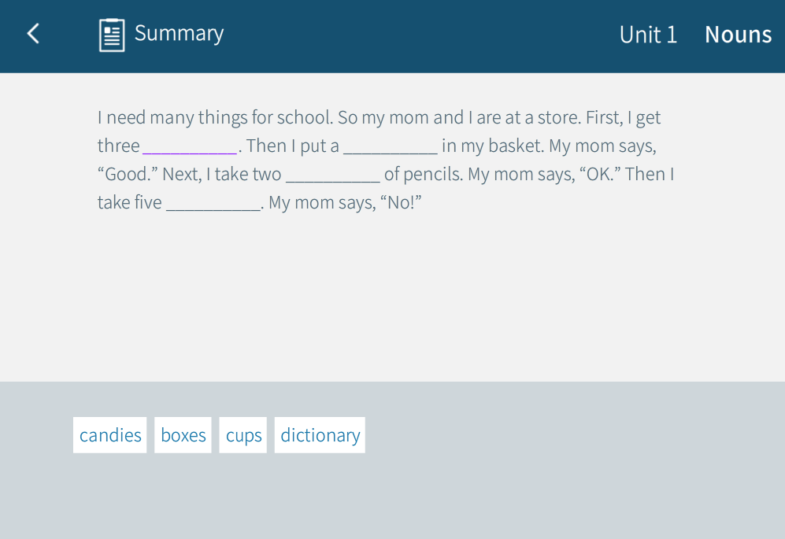The height and width of the screenshot is (539, 785).
Task: Go back using the left arrow
Action: pyautogui.click(x=33, y=34)
